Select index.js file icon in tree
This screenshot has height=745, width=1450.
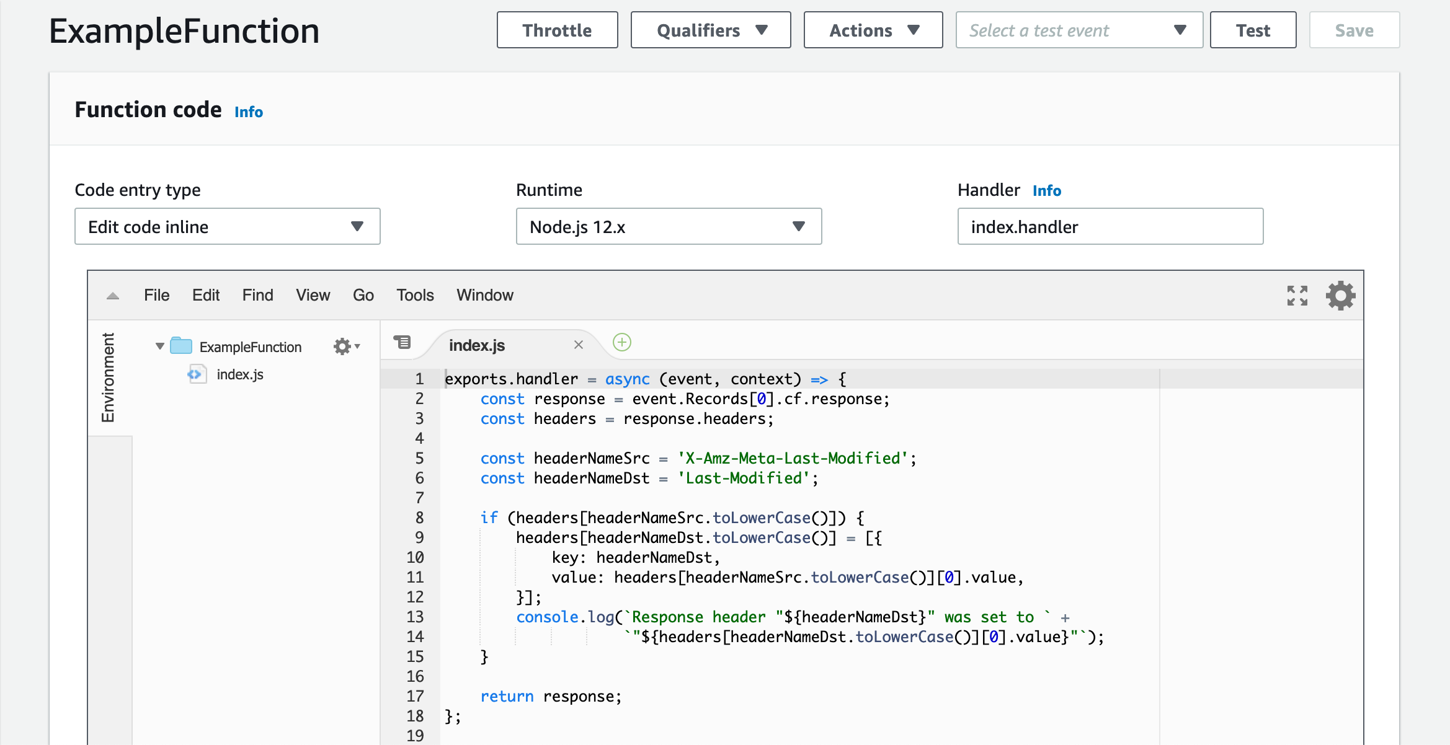click(x=196, y=374)
